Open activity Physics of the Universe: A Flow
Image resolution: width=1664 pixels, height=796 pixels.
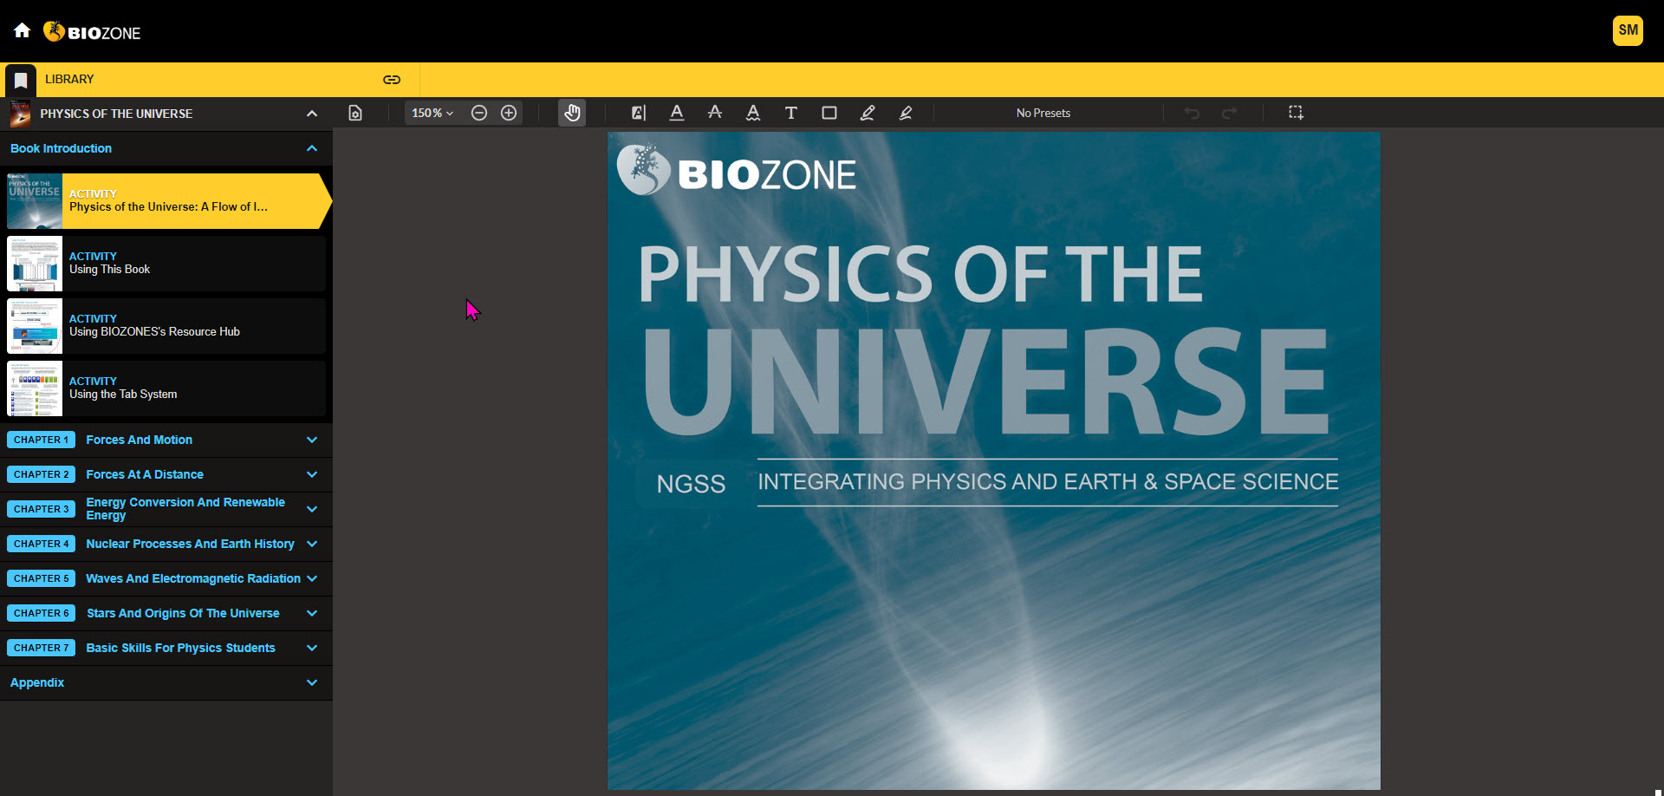[x=168, y=201]
